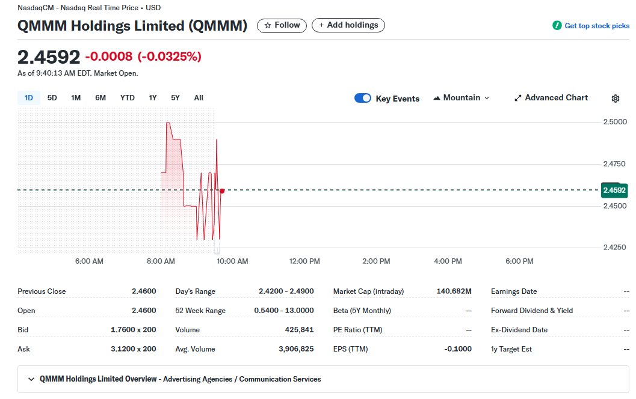Image resolution: width=636 pixels, height=399 pixels.
Task: Click the Advanced Chart expand arrows icon
Action: [518, 98]
